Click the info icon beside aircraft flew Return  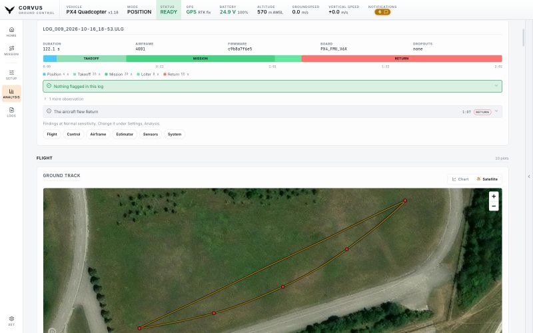[49, 111]
